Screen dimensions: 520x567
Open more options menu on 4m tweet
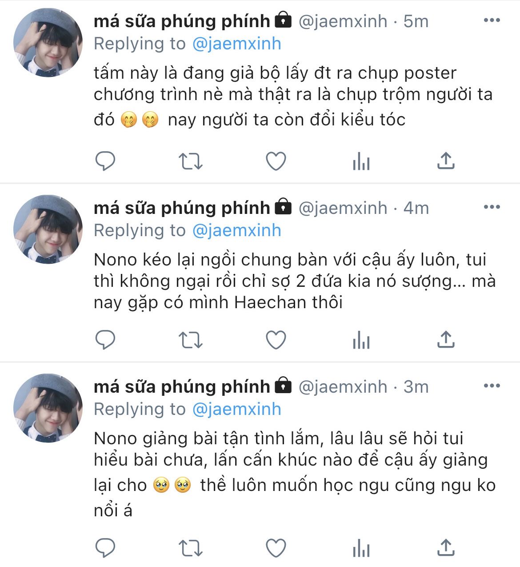coord(492,207)
